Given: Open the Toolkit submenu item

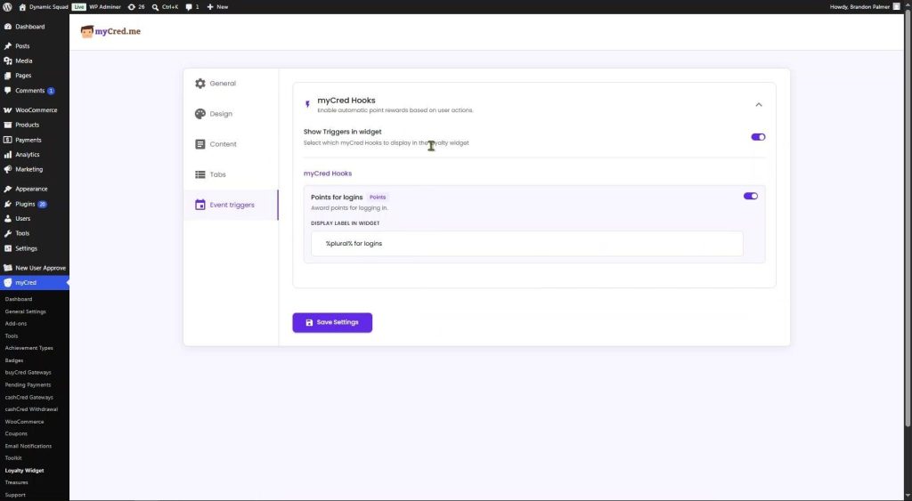Looking at the screenshot, I should click(13, 458).
